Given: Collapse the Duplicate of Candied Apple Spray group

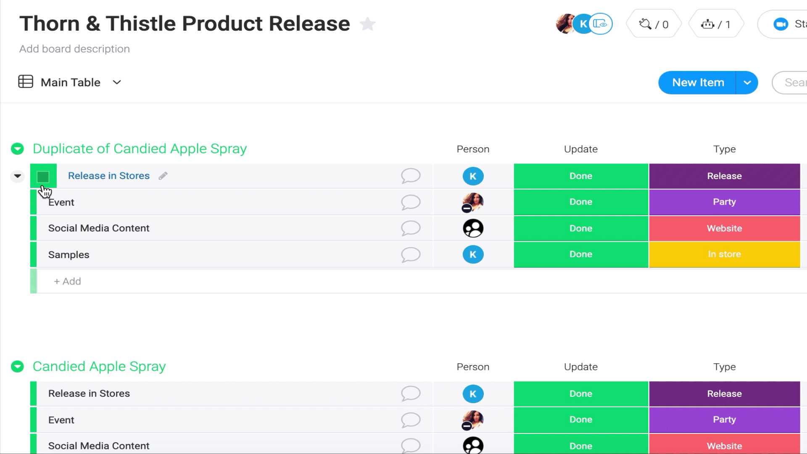Looking at the screenshot, I should click(x=17, y=148).
